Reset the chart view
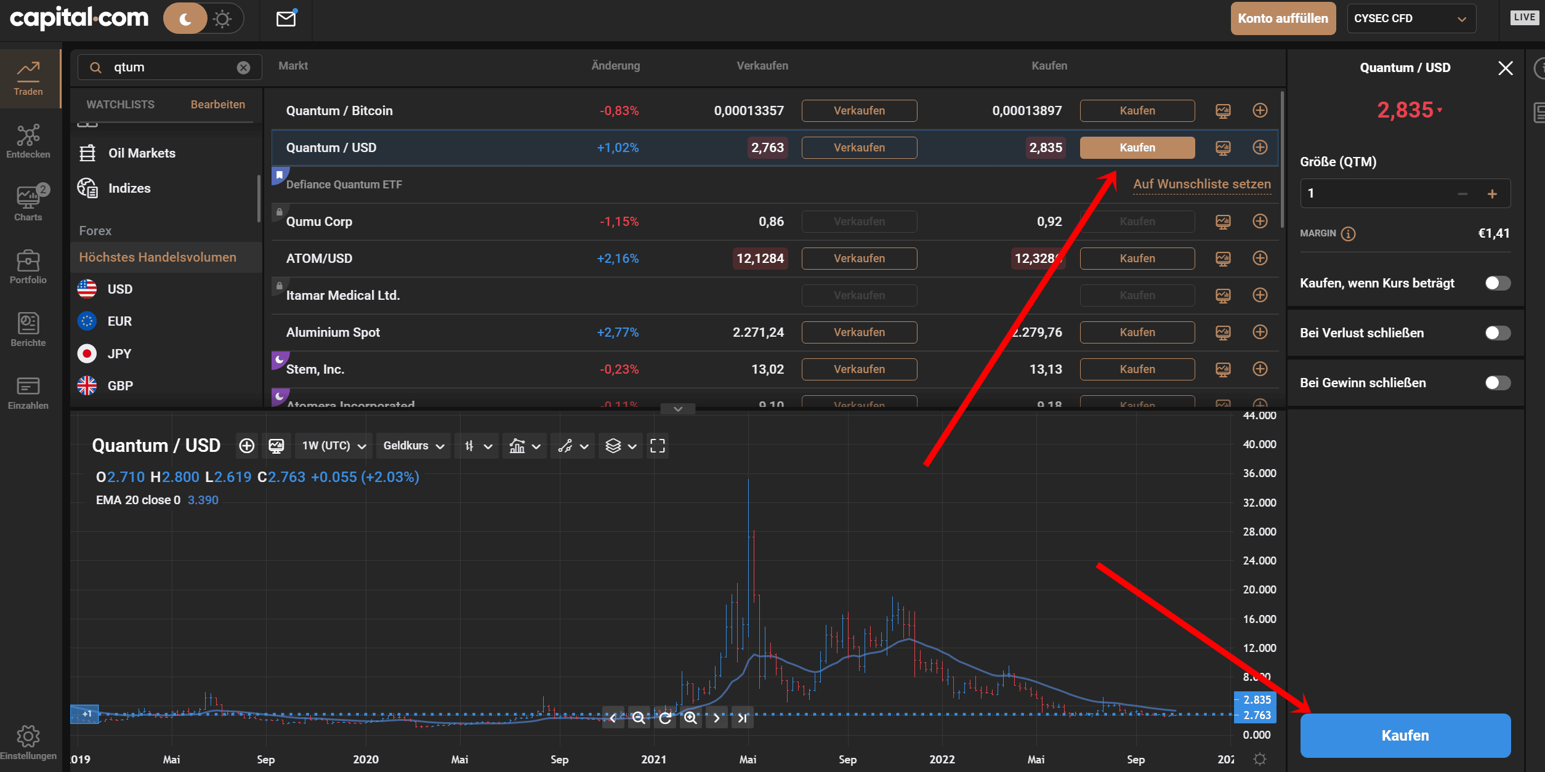The image size is (1545, 772). 664,718
